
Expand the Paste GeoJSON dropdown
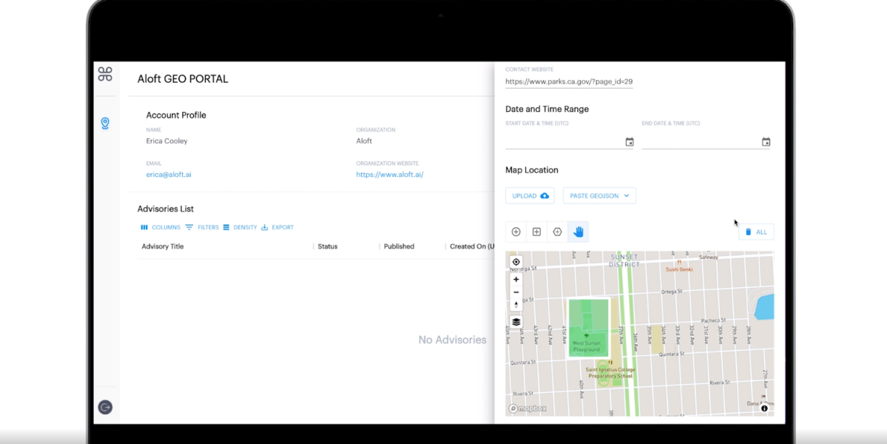599,195
